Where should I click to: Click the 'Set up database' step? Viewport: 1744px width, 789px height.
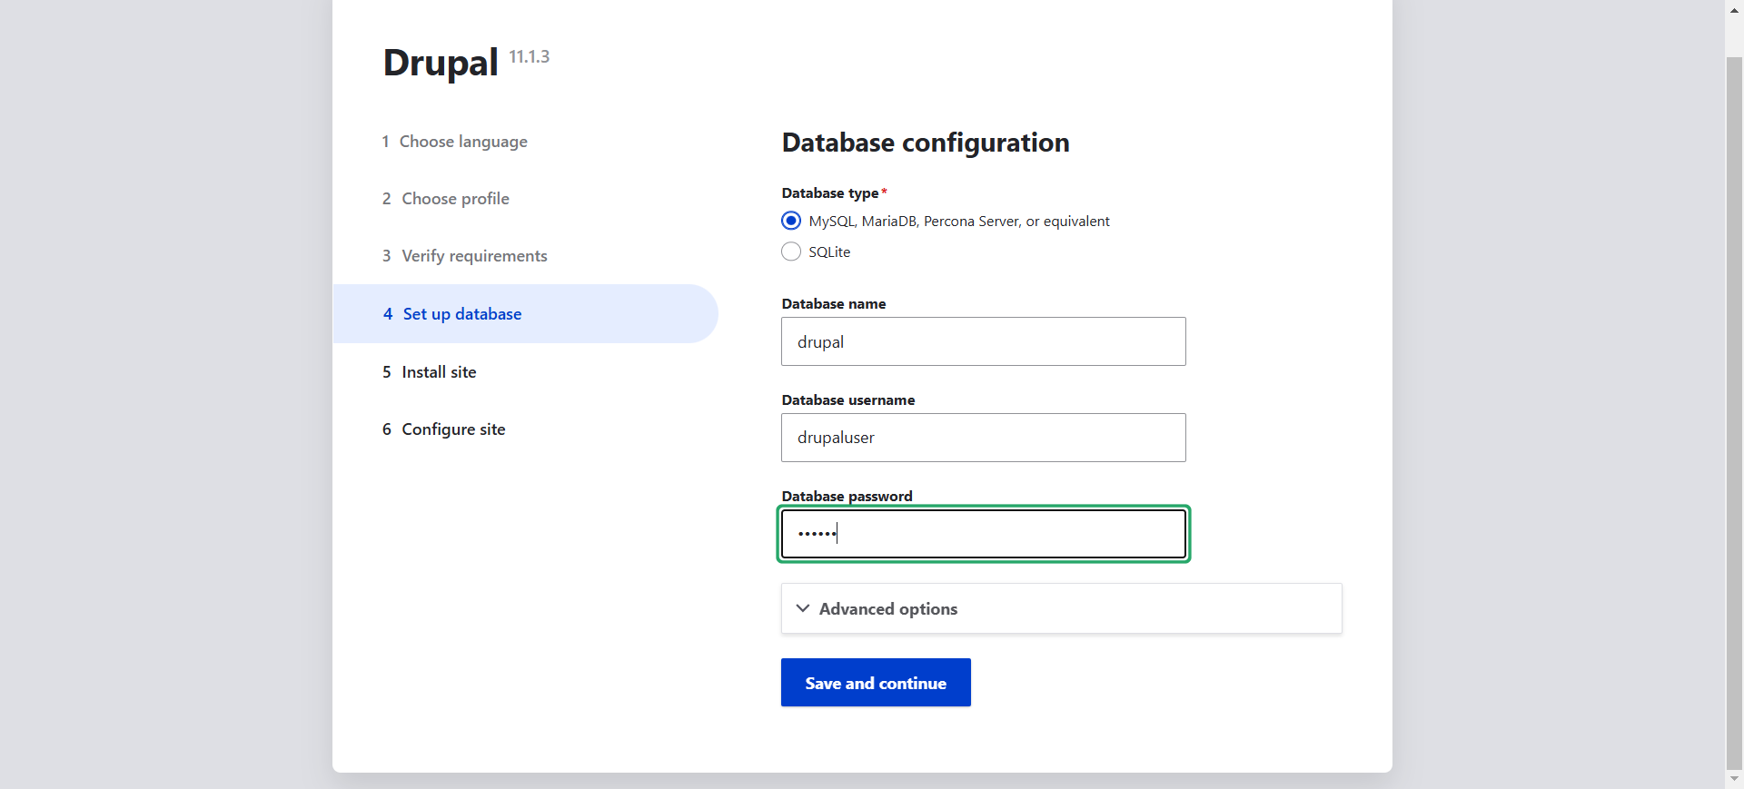coord(525,314)
